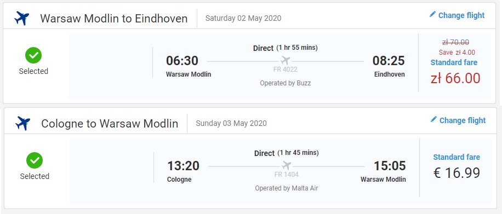Select the Standard fare label priced zł 66.00
502x214 pixels.
454,62
